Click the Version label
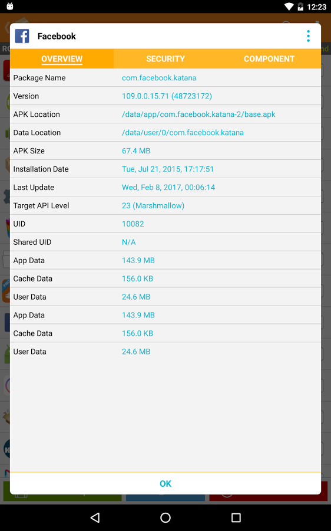Image resolution: width=331 pixels, height=531 pixels. pos(26,96)
